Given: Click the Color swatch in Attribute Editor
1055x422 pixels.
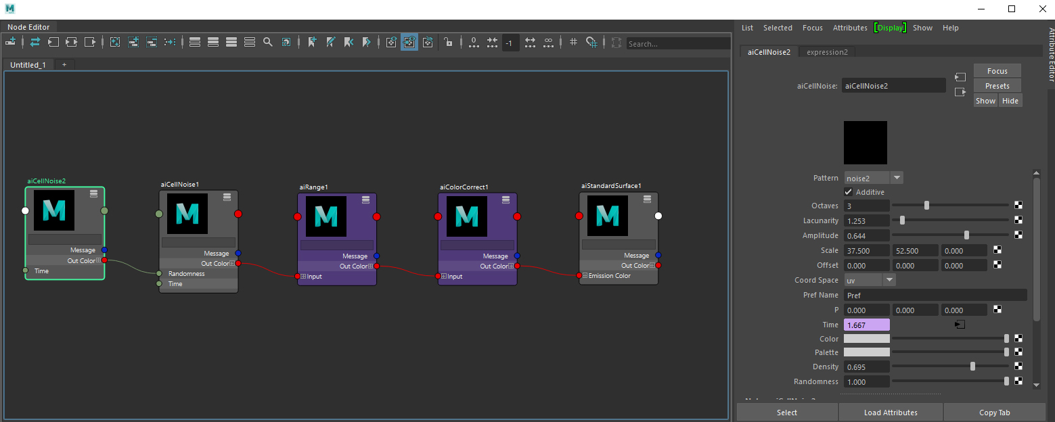Looking at the screenshot, I should (866, 339).
